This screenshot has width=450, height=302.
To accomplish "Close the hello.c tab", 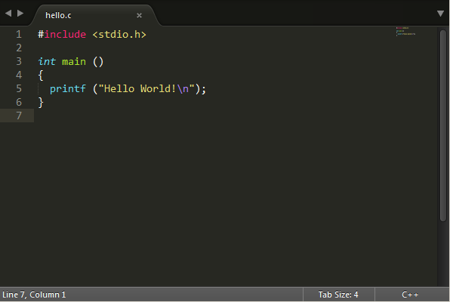I will 139,15.
